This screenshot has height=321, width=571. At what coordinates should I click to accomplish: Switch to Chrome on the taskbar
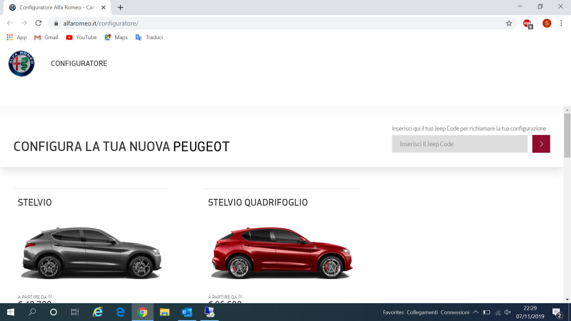click(x=143, y=312)
